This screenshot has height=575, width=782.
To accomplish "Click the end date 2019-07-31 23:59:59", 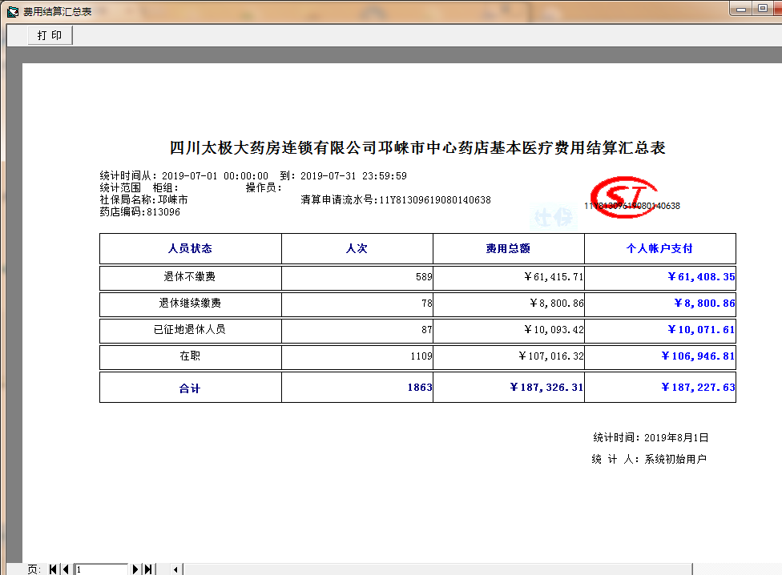I will pos(353,176).
